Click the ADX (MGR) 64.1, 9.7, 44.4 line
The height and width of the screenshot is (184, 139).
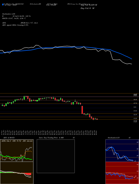(x=20, y=23)
